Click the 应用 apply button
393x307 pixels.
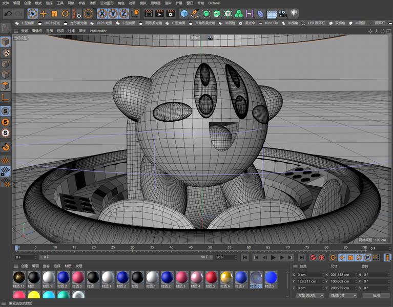click(x=376, y=295)
